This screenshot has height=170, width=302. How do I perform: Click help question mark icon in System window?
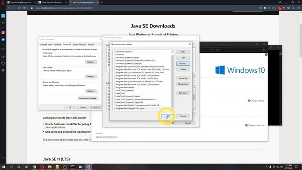[266, 55]
